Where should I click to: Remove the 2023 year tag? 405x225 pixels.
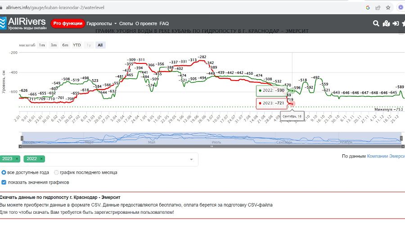click(x=17, y=159)
